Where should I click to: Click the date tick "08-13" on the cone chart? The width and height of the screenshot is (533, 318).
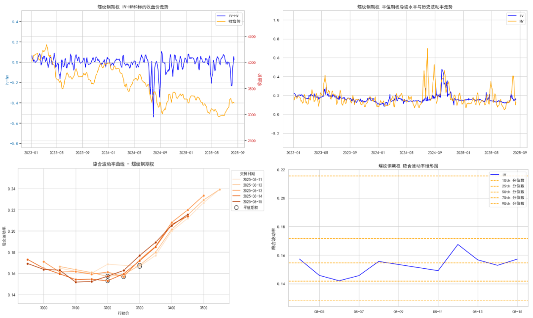(478, 312)
